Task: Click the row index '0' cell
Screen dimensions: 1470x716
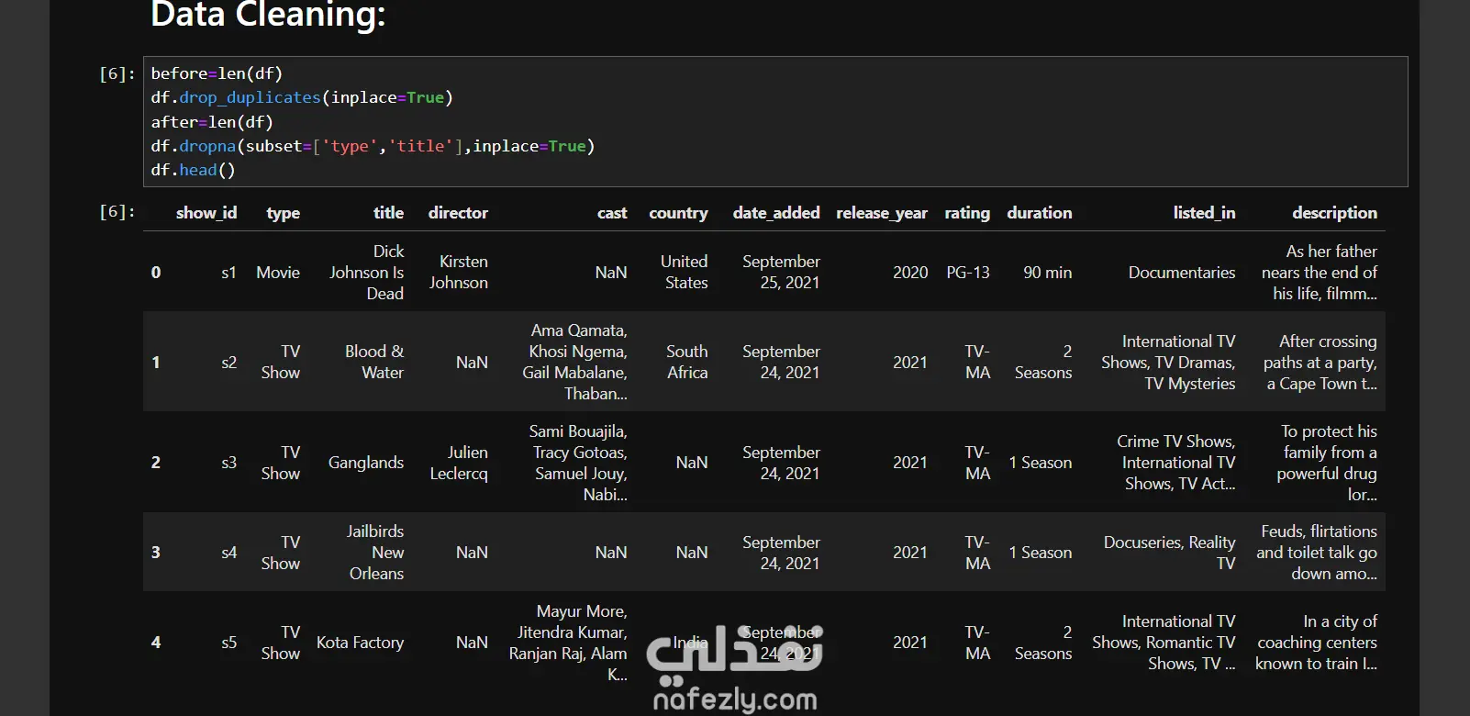Action: click(x=156, y=273)
